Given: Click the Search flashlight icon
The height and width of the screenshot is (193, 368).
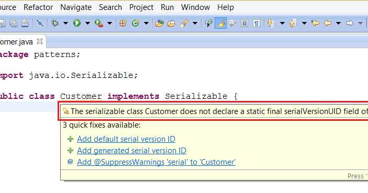Looking at the screenshot, I should [x=184, y=23].
